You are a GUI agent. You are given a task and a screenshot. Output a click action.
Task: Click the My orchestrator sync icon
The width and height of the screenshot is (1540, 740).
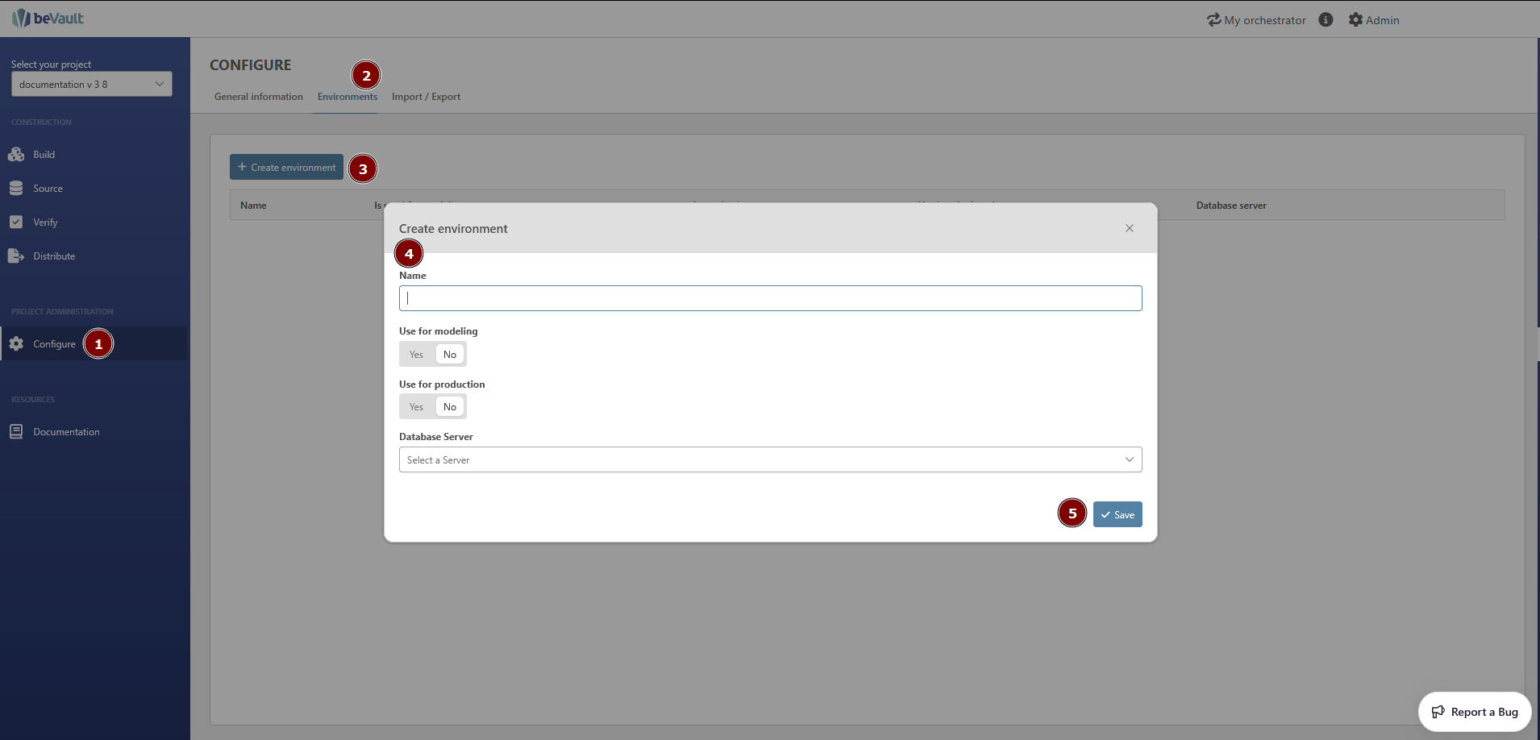coord(1213,20)
